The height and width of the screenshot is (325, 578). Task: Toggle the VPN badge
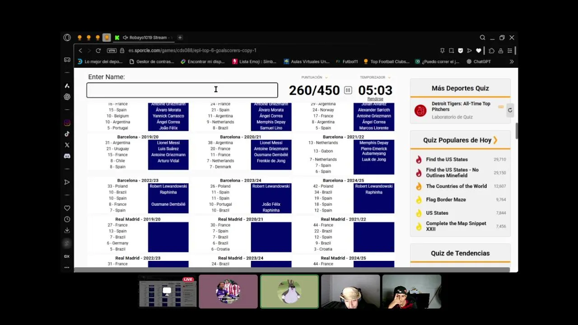point(112,51)
